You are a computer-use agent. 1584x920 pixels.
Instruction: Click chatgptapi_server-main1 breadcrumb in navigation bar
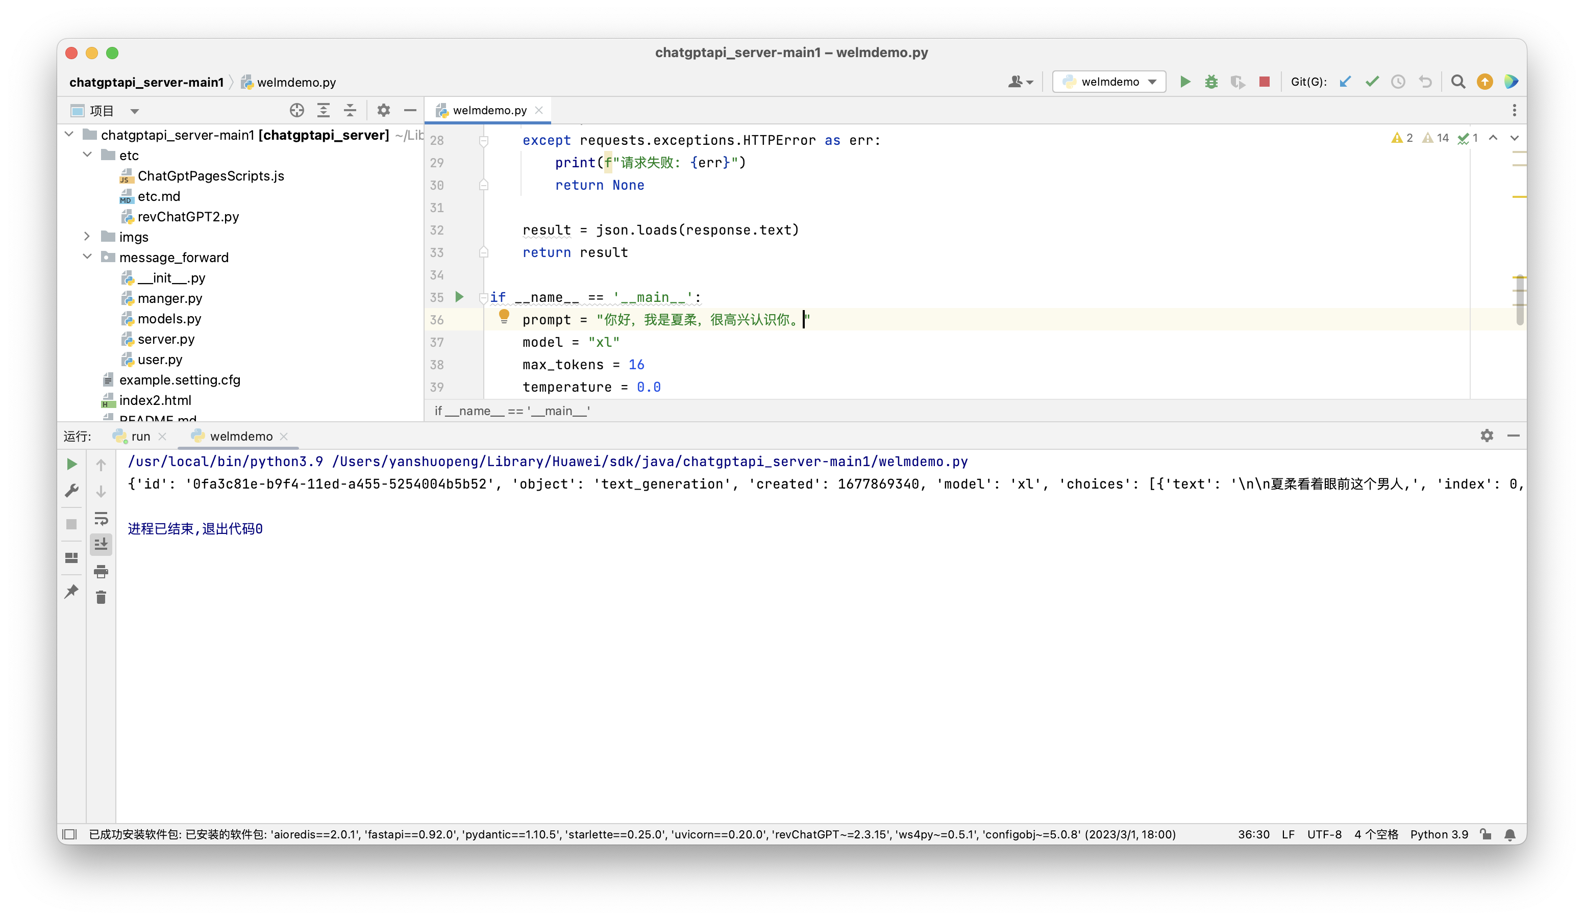click(146, 82)
